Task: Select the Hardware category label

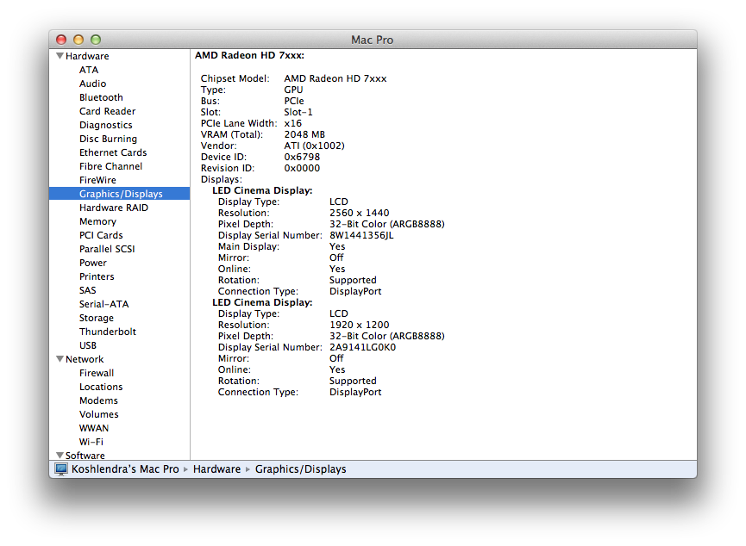Action: click(x=88, y=56)
